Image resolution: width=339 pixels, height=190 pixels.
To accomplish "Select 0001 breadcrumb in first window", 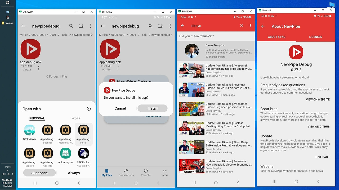I will 53,35.
